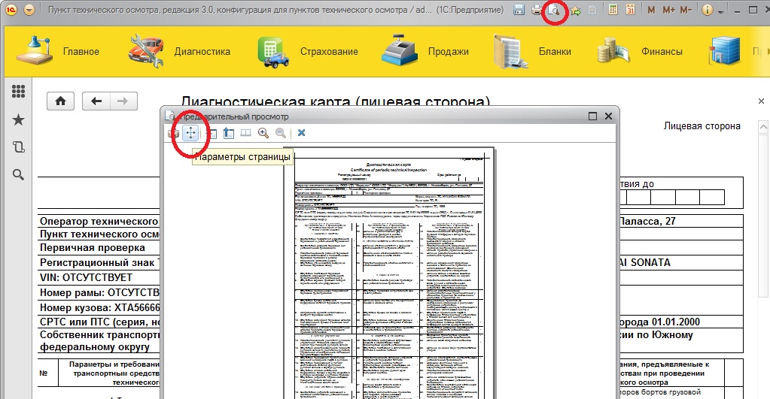Open the Calculator tool icon
This screenshot has height=399, width=770.
tap(613, 10)
